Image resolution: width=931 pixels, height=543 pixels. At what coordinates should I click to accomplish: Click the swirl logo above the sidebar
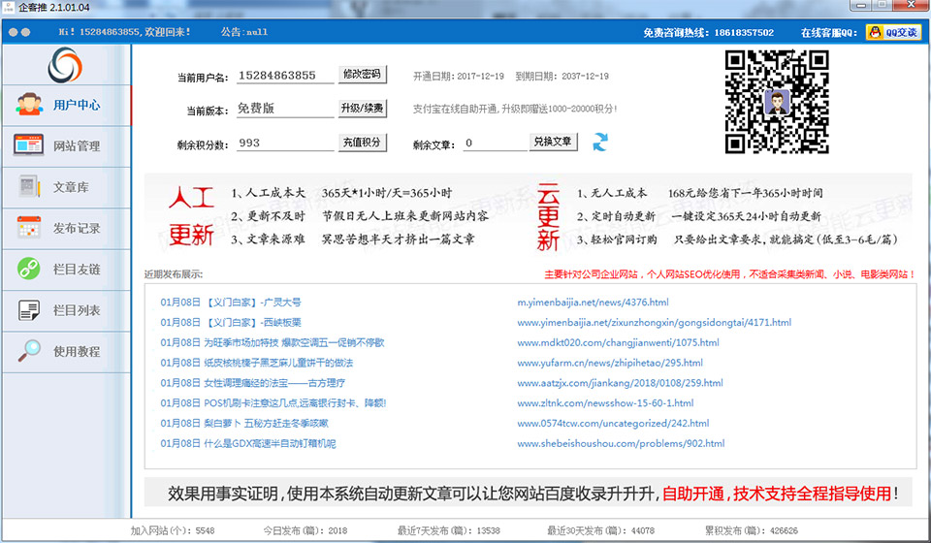point(65,65)
